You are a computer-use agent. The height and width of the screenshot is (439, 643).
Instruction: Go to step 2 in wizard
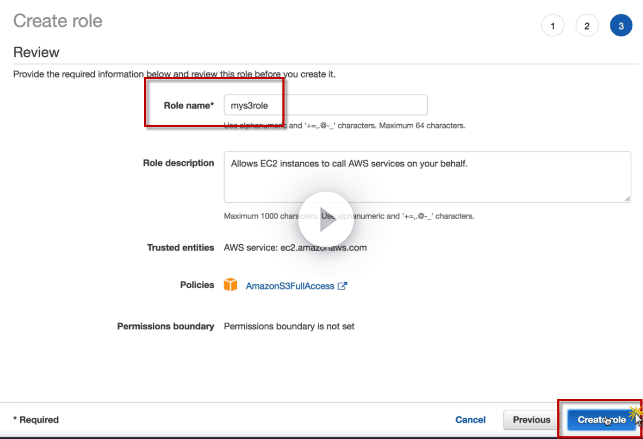587,26
